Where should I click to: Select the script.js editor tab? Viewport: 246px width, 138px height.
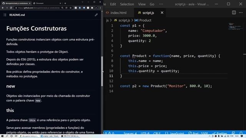coord(148,13)
